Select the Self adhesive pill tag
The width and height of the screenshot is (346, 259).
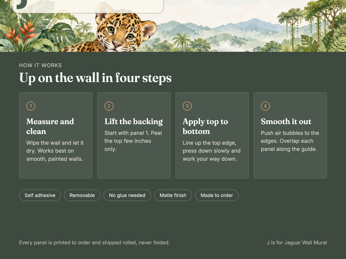point(40,195)
